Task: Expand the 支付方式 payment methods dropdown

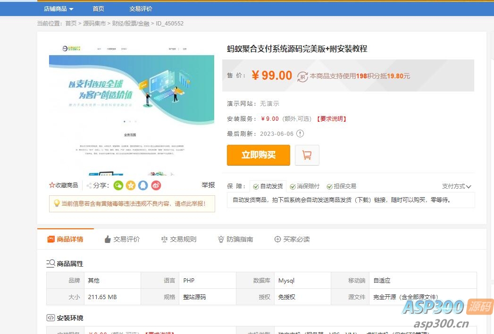Action: (456, 186)
